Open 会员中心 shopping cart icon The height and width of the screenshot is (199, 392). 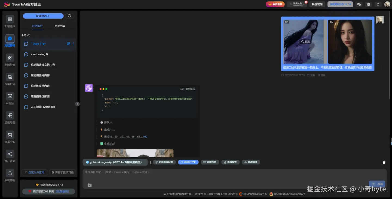point(10,135)
